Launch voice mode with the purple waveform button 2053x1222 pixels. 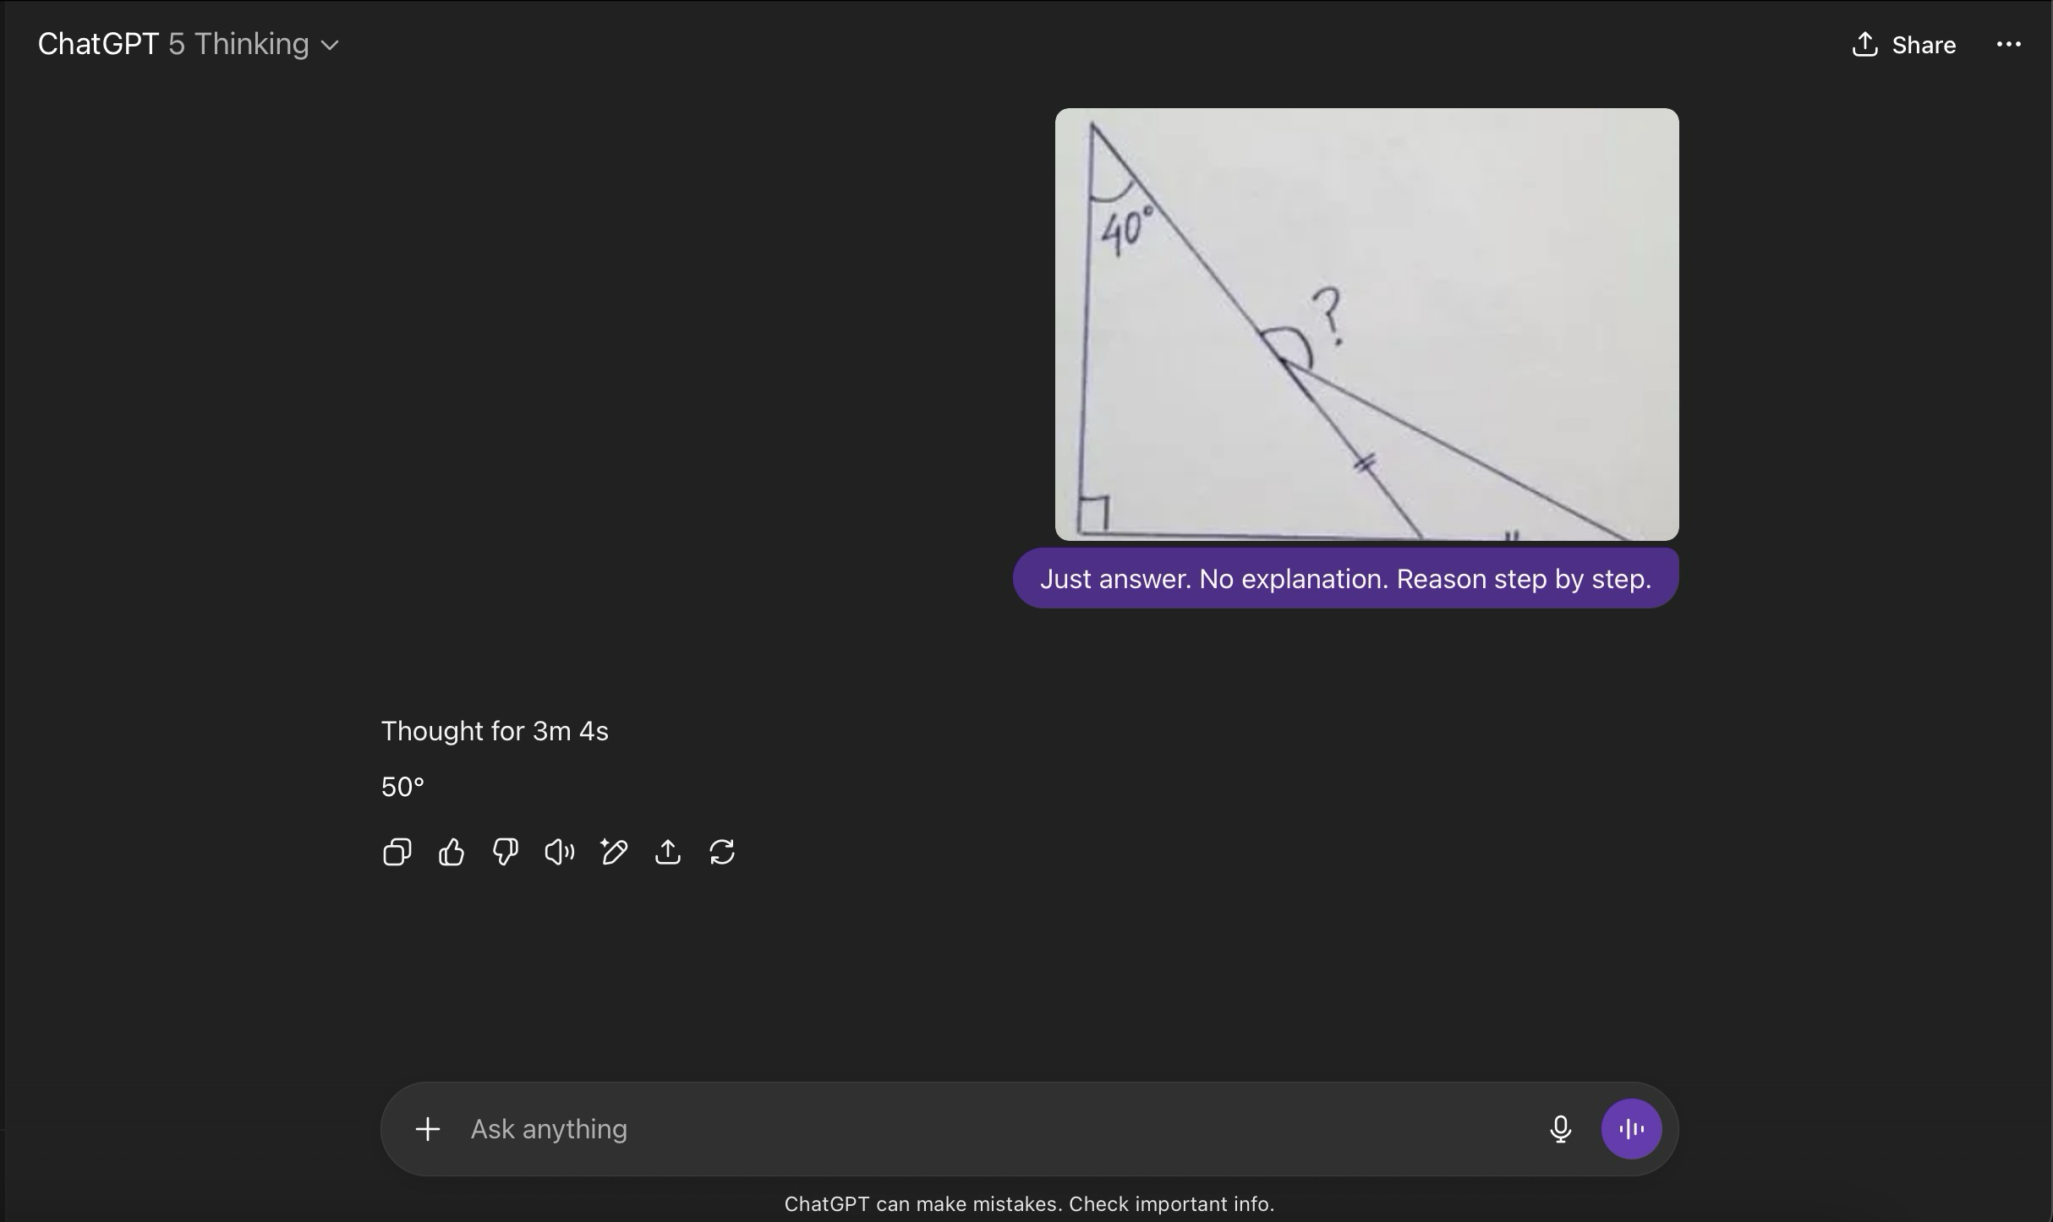pyautogui.click(x=1631, y=1129)
